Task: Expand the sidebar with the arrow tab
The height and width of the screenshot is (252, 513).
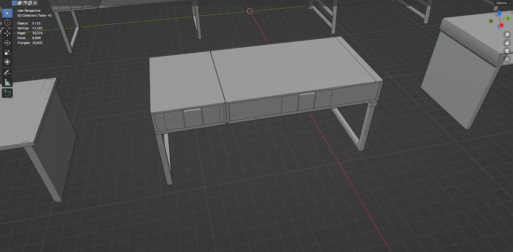Action: coord(512,12)
